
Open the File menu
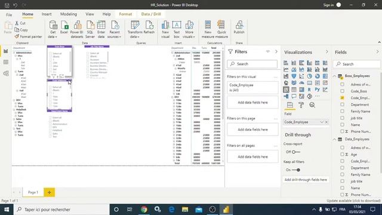(x=9, y=14)
